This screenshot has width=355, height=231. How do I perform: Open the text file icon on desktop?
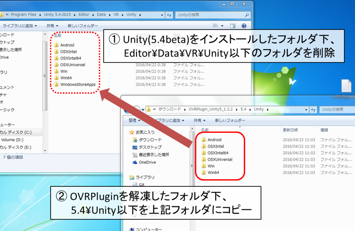(346, 86)
